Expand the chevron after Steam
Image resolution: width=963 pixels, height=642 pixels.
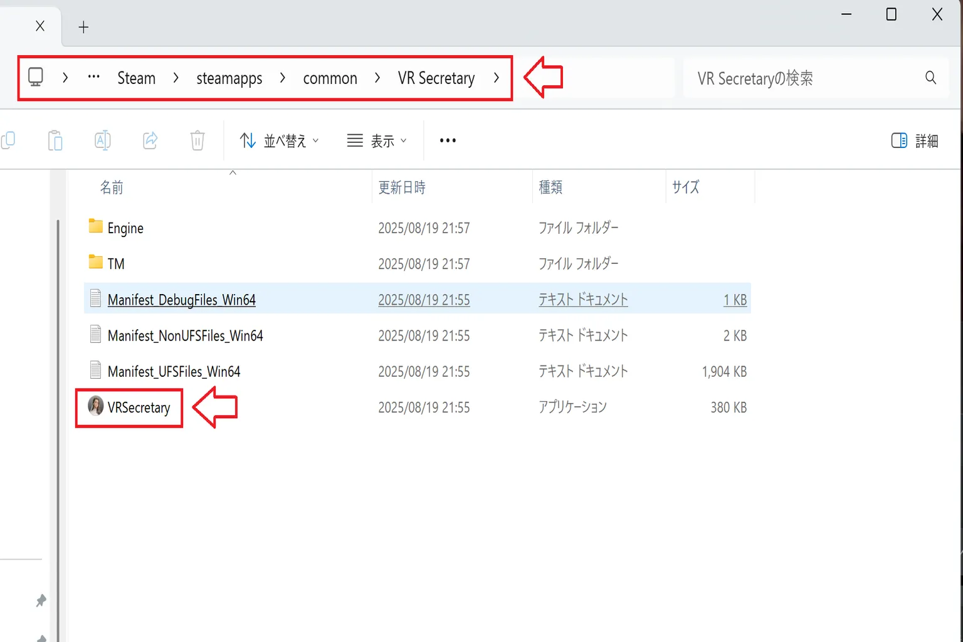click(x=176, y=77)
